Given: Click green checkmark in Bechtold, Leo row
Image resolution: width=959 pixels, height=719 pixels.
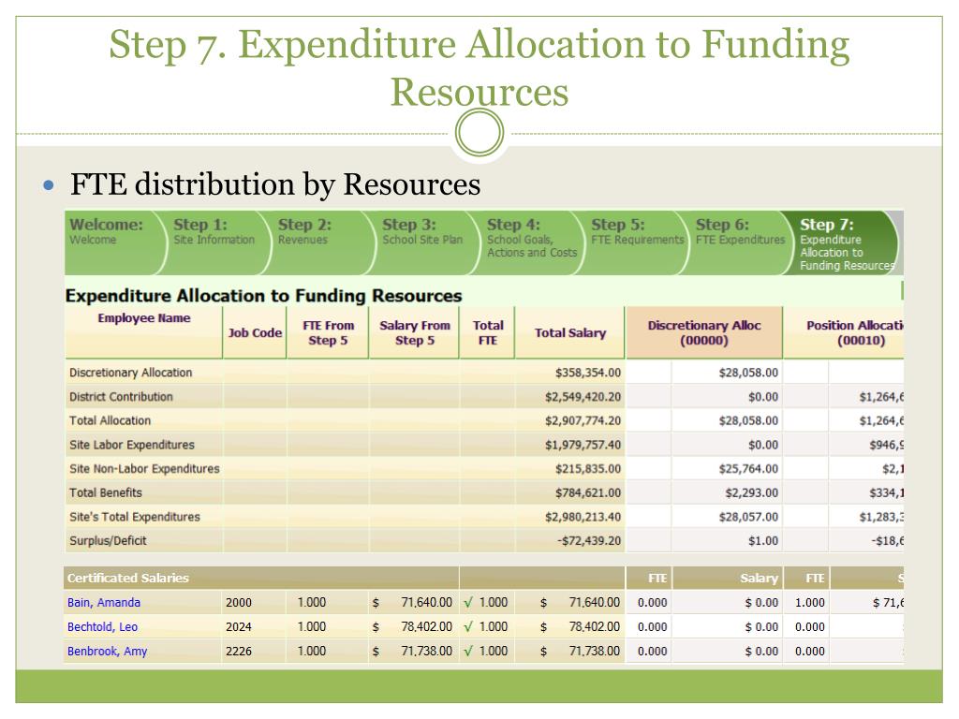Looking at the screenshot, I should click(468, 627).
